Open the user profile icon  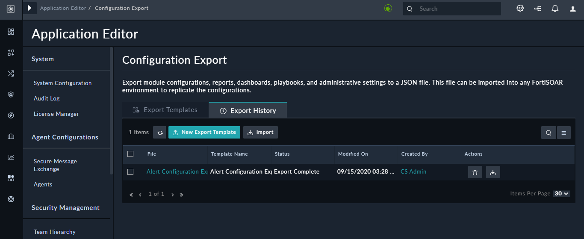573,9
